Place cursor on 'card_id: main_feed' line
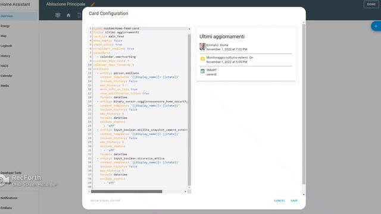 click(108, 36)
